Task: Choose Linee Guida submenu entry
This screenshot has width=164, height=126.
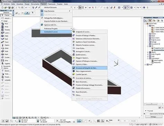Action: click(x=90, y=48)
